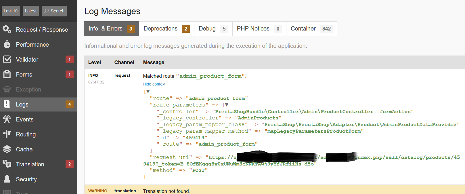Screen dimensions: 465x194
Task: Click the Message column header
Action: [154, 62]
